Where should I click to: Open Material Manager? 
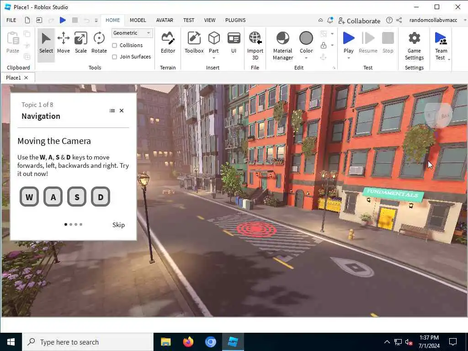click(x=283, y=45)
